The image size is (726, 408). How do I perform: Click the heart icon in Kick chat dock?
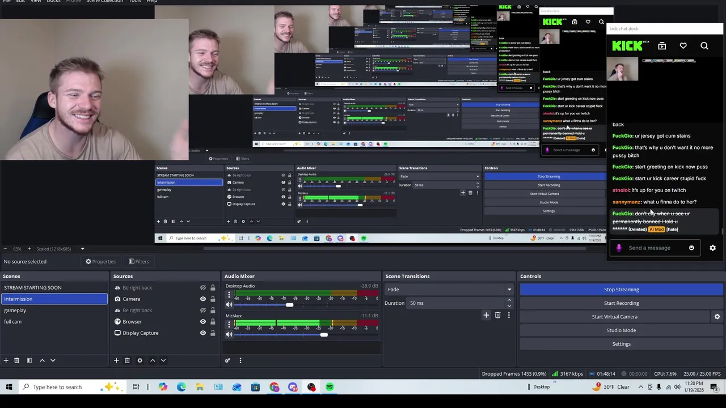(683, 46)
